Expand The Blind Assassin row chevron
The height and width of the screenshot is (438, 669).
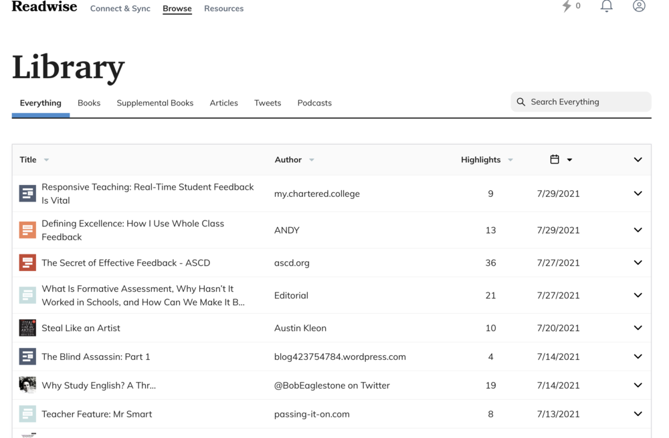(638, 357)
